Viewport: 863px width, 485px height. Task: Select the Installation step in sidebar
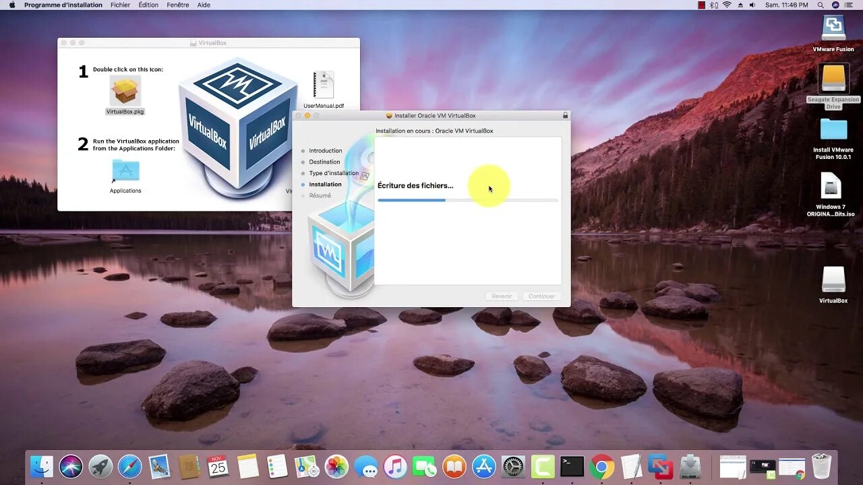coord(325,185)
